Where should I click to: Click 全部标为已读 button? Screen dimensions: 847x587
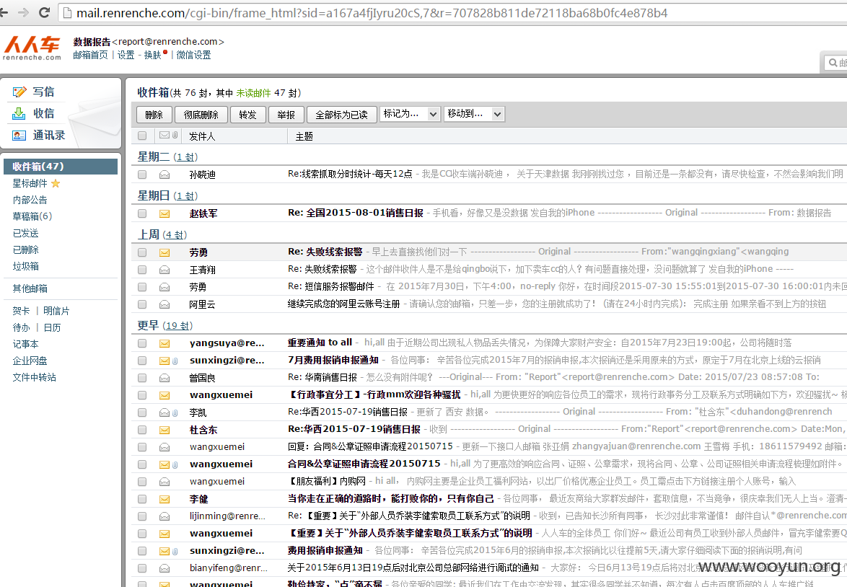(341, 115)
